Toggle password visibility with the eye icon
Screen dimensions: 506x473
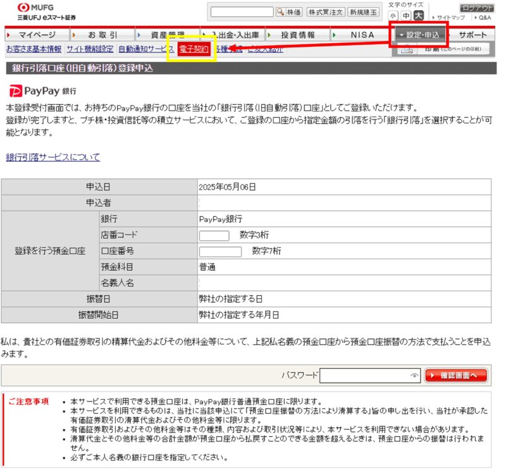click(x=414, y=375)
